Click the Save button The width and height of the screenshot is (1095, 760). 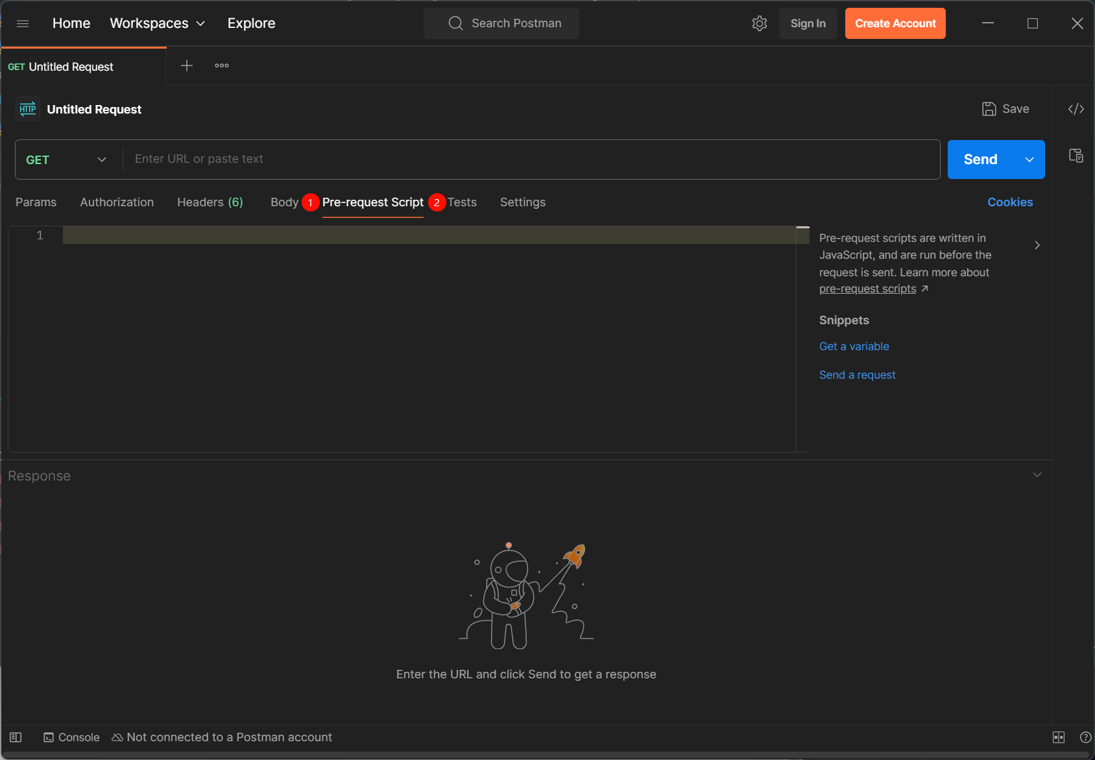click(1005, 109)
